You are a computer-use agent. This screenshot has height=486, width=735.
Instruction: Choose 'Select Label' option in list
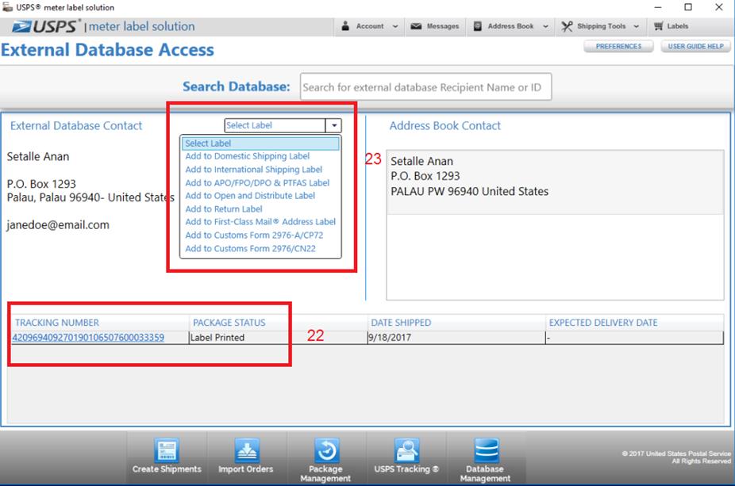pos(260,144)
